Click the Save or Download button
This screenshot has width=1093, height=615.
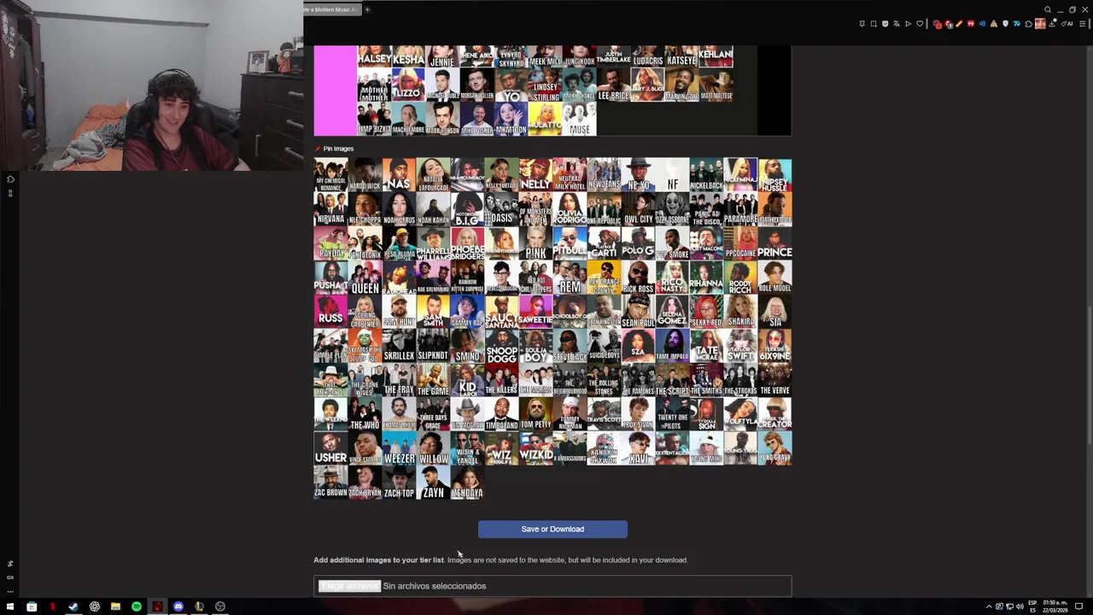tap(552, 529)
